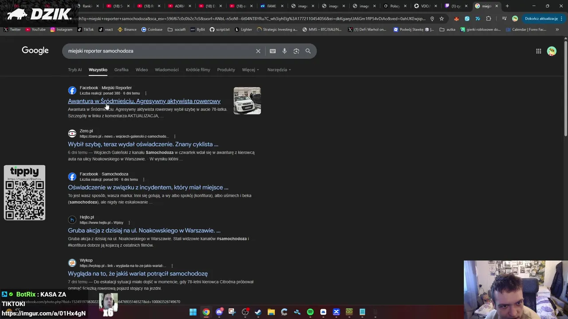Expand the Więcej dropdown

250,70
